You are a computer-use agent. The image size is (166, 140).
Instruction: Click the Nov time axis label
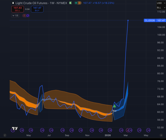[x=87, y=135]
